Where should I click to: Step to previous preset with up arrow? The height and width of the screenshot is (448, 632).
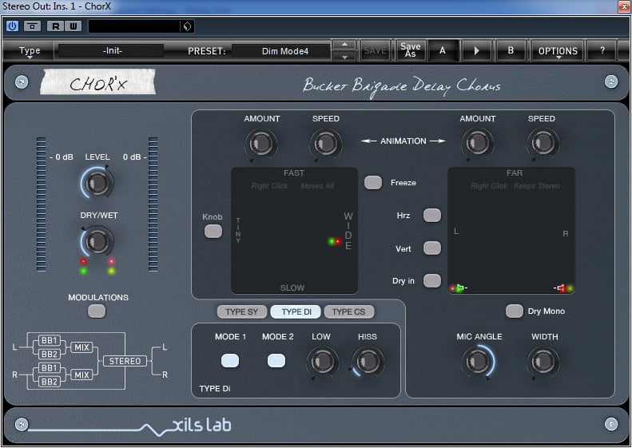point(344,45)
